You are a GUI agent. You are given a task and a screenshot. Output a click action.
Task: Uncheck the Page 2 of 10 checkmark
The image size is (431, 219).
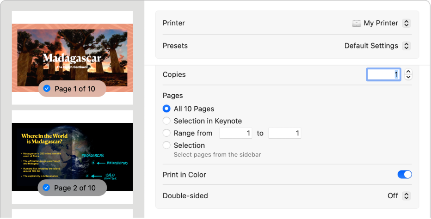[x=46, y=188]
